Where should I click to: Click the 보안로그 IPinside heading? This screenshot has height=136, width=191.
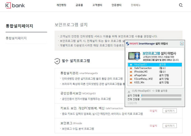[71, 123]
